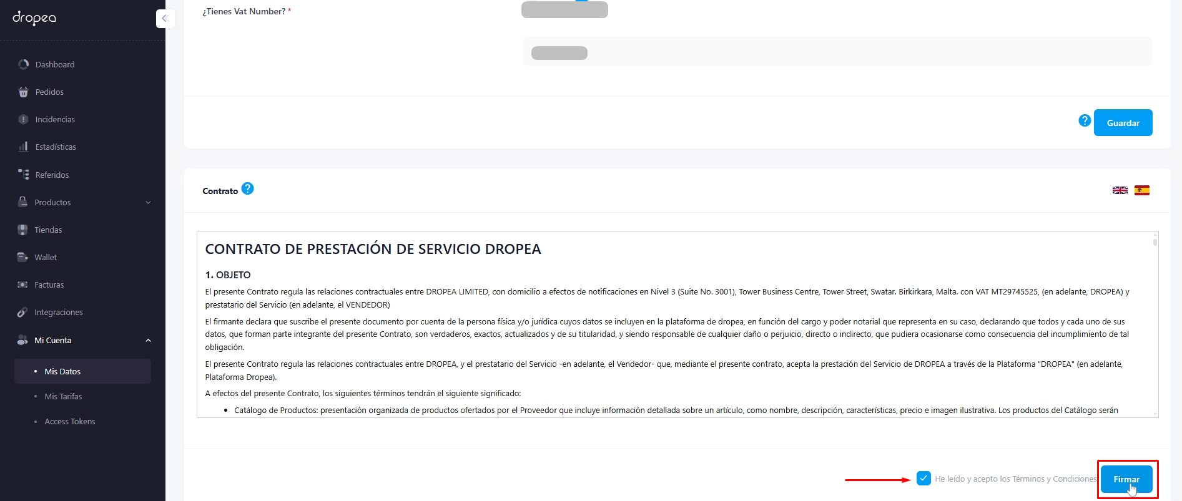
Task: Click help icon beside Guardar button
Action: (1085, 120)
